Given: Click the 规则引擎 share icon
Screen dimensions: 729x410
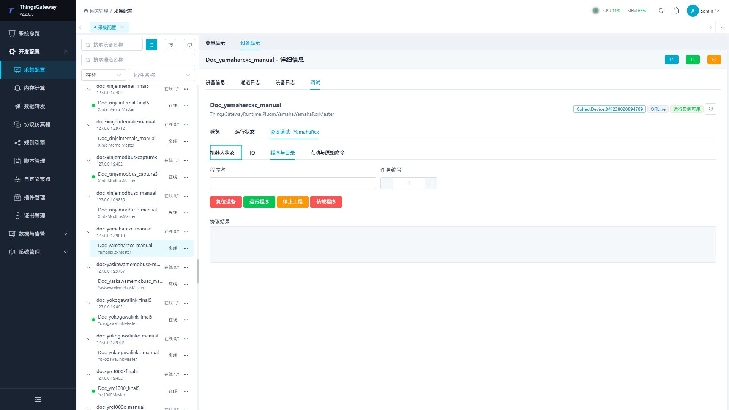Looking at the screenshot, I should (17, 143).
